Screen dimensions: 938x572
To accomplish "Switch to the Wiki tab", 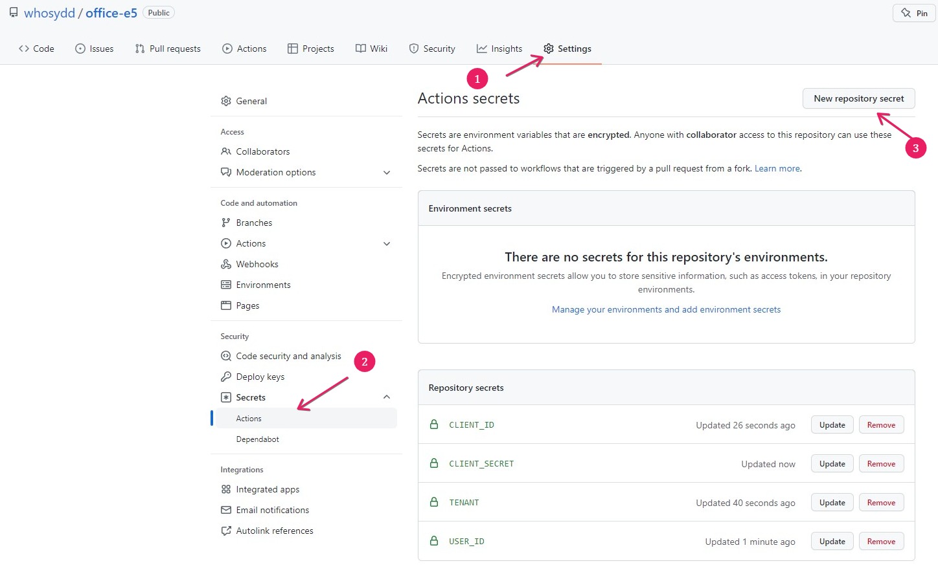I will (372, 49).
